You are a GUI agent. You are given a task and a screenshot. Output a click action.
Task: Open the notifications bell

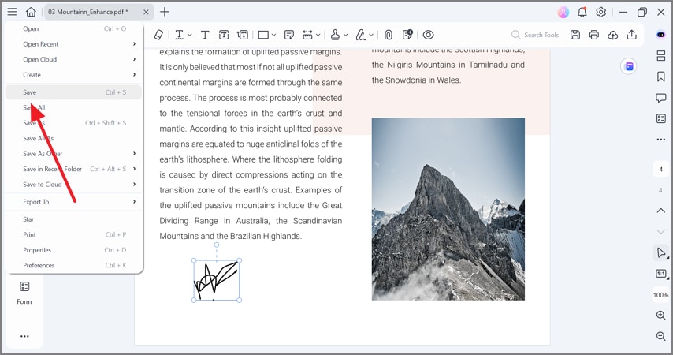pos(582,12)
